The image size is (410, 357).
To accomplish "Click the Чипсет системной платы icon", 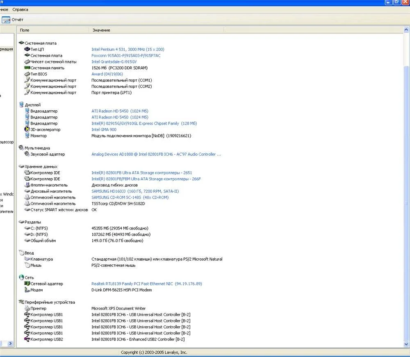I will click(x=27, y=61).
